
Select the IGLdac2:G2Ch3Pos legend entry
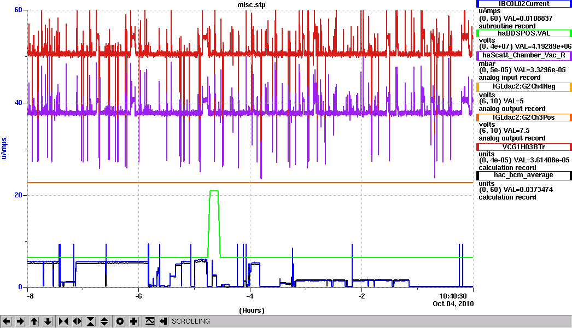pos(524,118)
